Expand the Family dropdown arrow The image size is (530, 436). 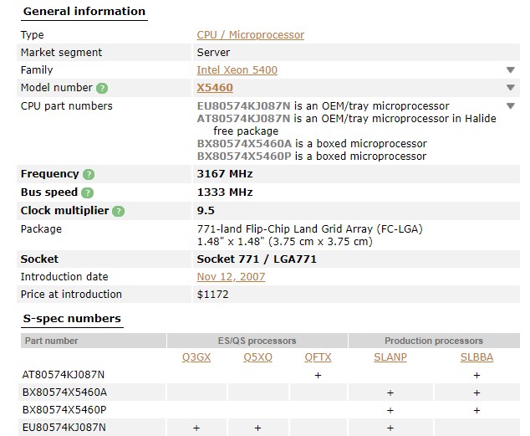pyautogui.click(x=510, y=70)
